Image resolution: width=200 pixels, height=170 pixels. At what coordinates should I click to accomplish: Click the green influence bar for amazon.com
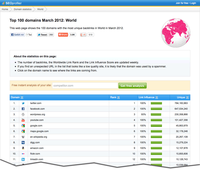tap(156, 148)
